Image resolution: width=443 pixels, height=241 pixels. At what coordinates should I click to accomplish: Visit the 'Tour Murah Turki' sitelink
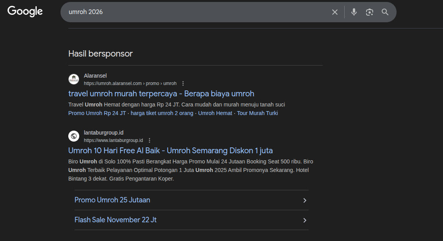click(x=257, y=113)
